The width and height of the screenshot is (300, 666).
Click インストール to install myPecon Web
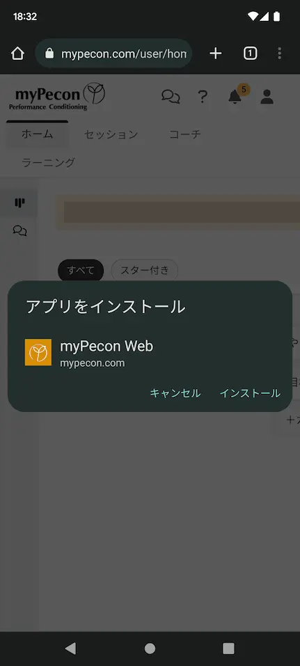tap(250, 393)
